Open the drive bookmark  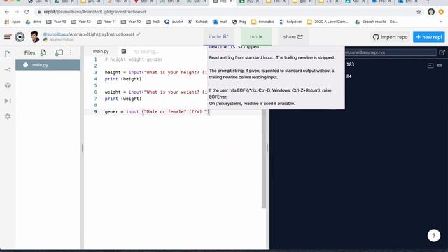(x=34, y=22)
